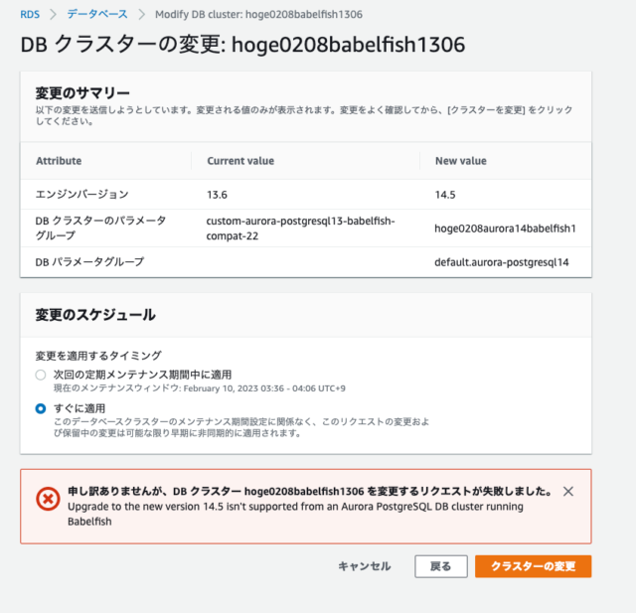The width and height of the screenshot is (636, 613).
Task: Click the 戻る button
Action: [441, 566]
